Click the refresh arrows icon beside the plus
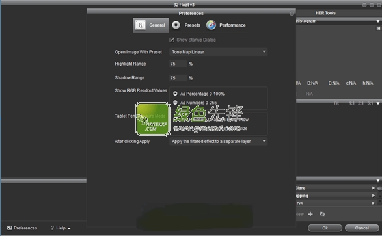Screen dimensions: 382x236 (322, 214)
